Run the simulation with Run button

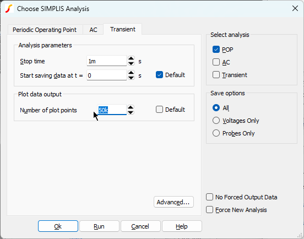(x=99, y=226)
